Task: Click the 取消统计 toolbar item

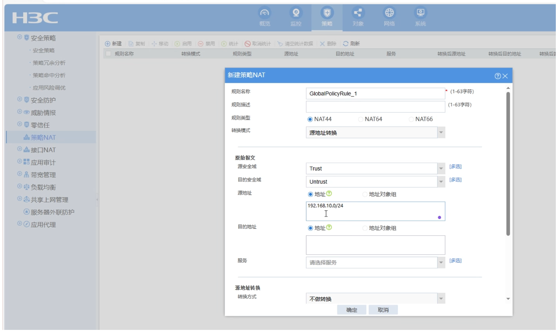Action: pos(258,44)
